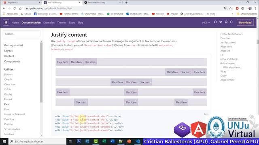
Task: Open Utilities section in the sidebar
Action: 9,69
